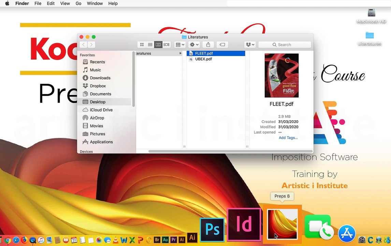Open Adobe Audition from the Dock
This screenshot has height=246, width=391.
[165, 240]
